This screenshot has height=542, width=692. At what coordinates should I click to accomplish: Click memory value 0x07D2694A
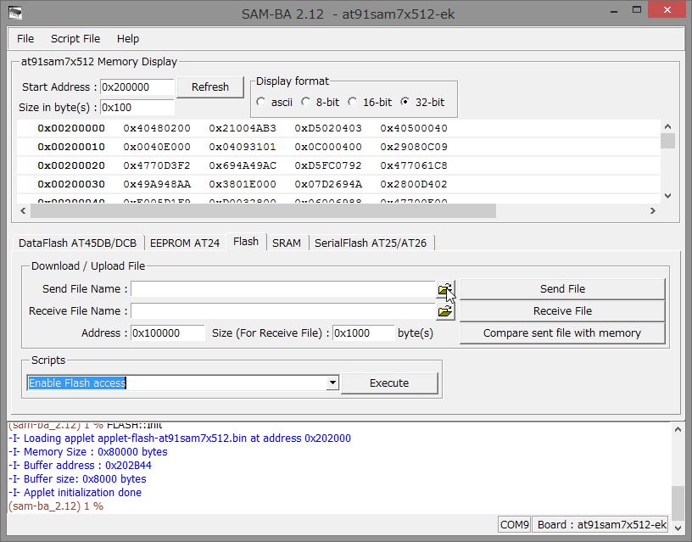[x=328, y=184]
